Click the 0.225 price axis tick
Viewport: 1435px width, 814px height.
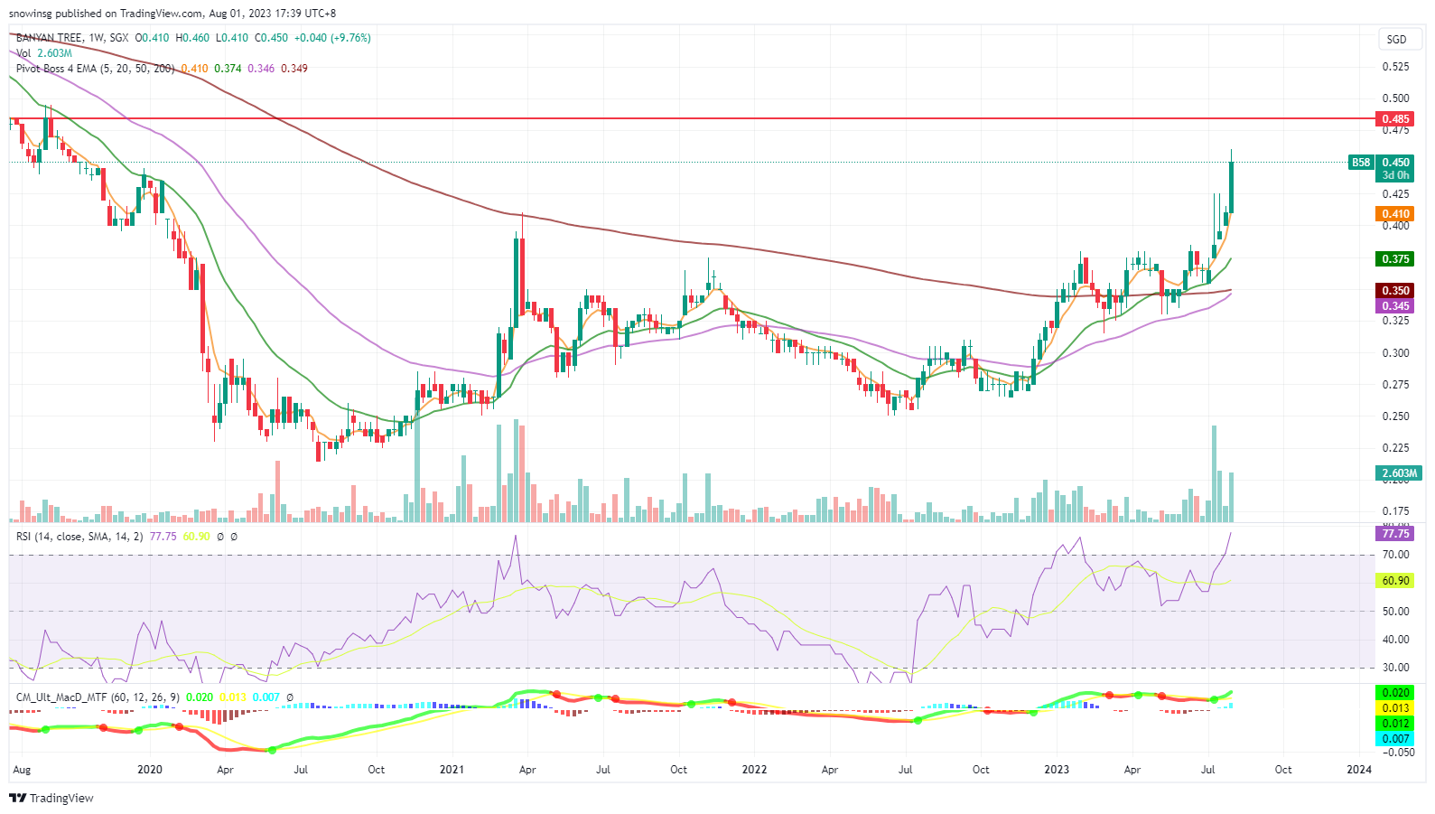click(1395, 448)
